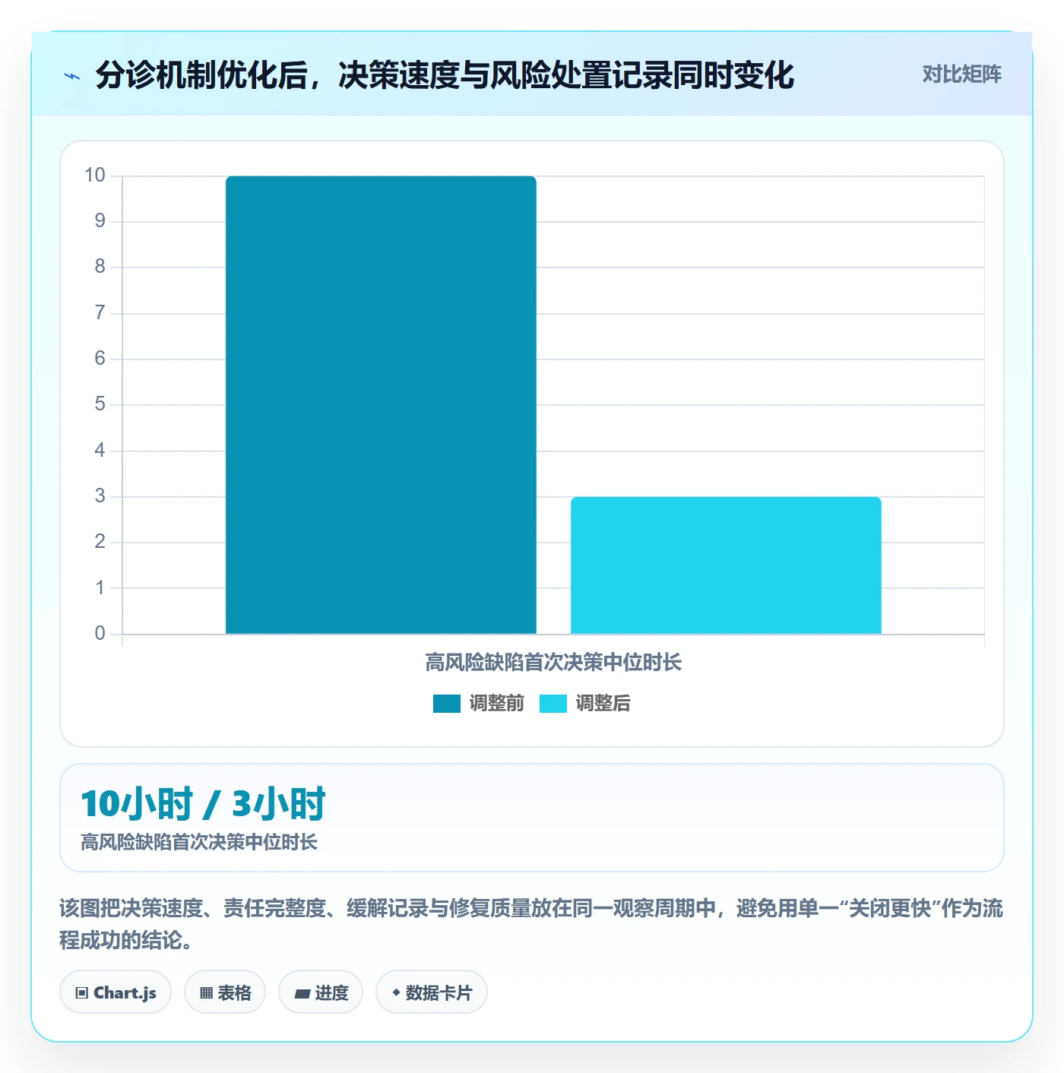Click the description paragraph starting 该图把决策速度

pyautogui.click(x=531, y=924)
